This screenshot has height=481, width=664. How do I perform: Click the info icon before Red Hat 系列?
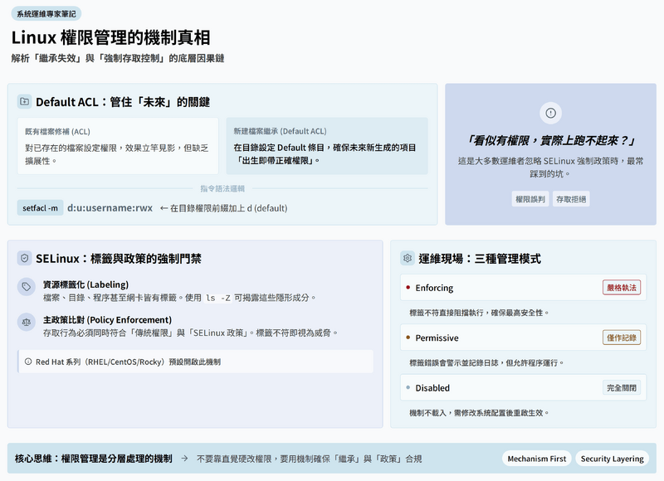pos(28,362)
